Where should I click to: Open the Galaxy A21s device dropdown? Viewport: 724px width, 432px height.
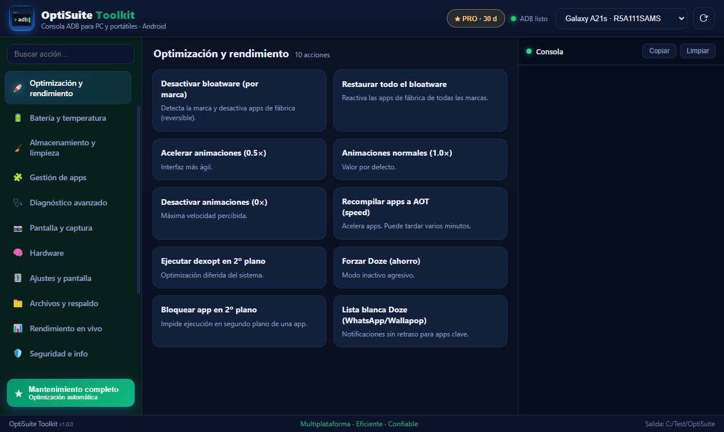[x=621, y=18]
